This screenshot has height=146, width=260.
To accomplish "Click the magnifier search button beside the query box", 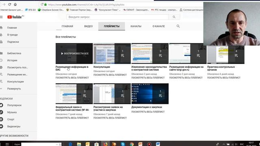I will click(x=174, y=17).
